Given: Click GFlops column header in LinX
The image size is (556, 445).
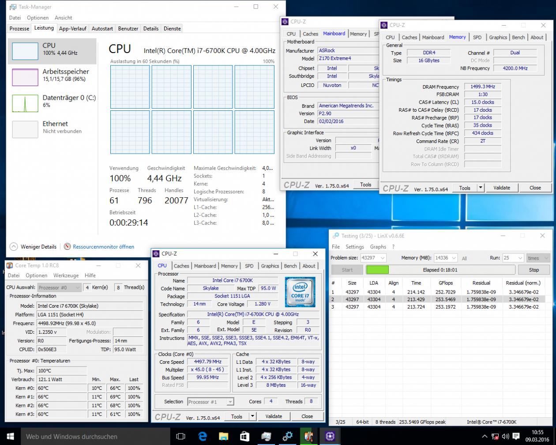Looking at the screenshot, I should tap(445, 283).
